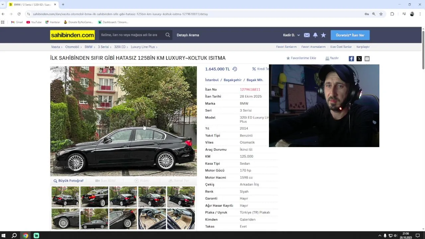Share listing on Facebook
Viewport: 425px width, 239px height.
[x=351, y=58]
